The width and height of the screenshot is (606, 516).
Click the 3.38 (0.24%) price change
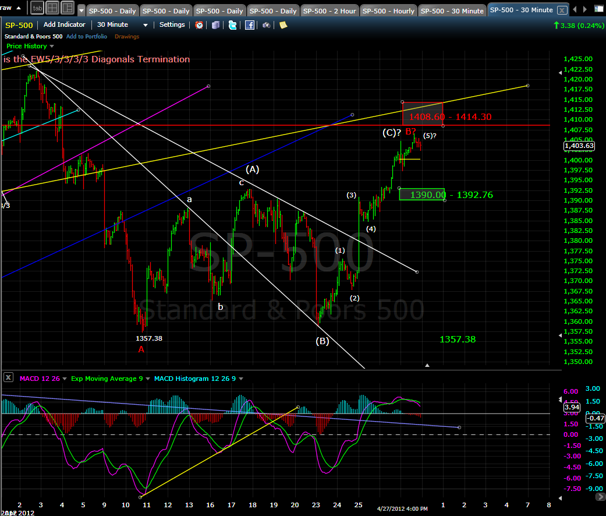coord(579,26)
